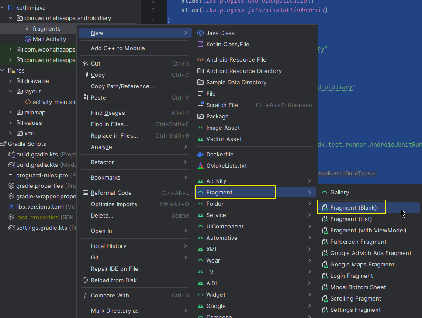Choose Copy Path/Reference...

(x=135, y=86)
